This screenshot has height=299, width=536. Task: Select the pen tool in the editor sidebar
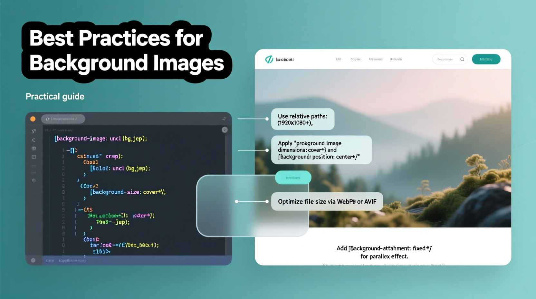33,131
